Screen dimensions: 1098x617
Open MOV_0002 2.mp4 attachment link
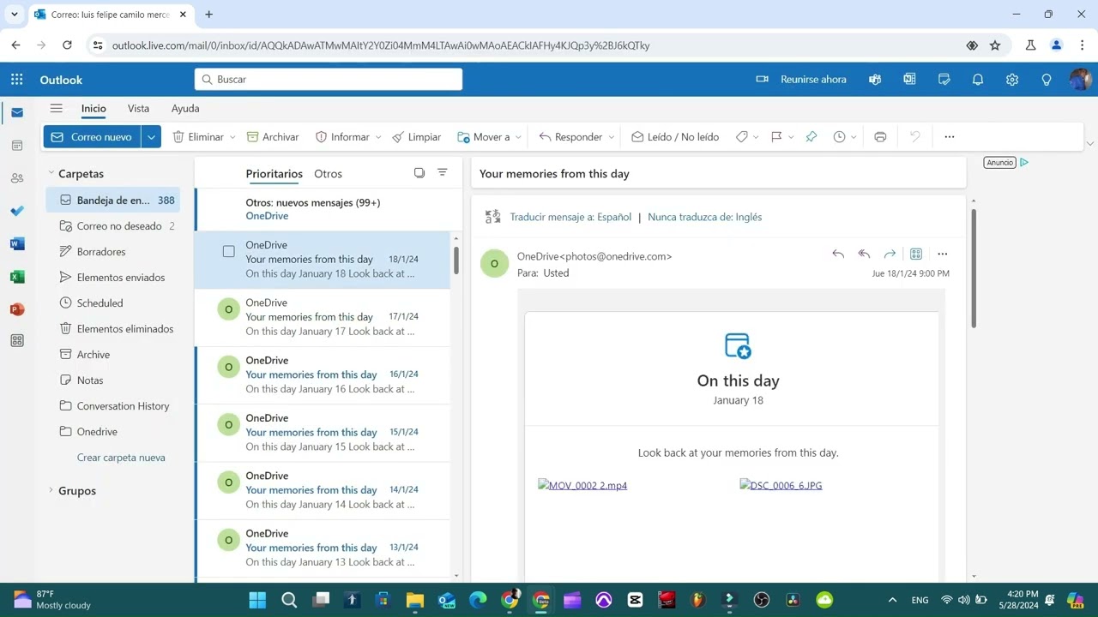click(x=582, y=486)
